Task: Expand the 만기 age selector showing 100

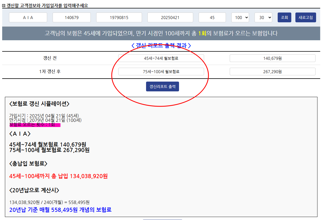Action: pyautogui.click(x=240, y=17)
